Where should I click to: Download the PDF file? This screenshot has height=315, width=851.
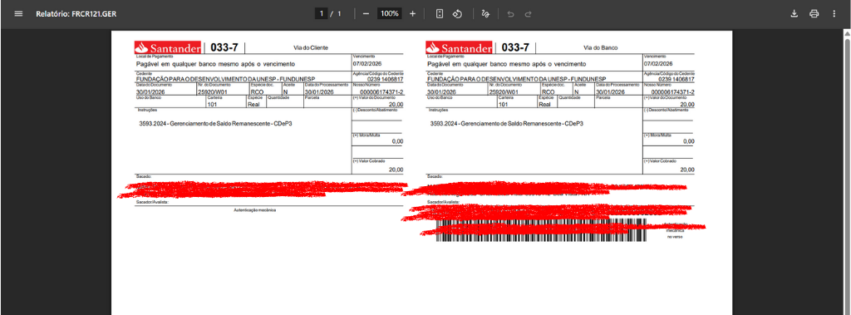click(x=794, y=13)
